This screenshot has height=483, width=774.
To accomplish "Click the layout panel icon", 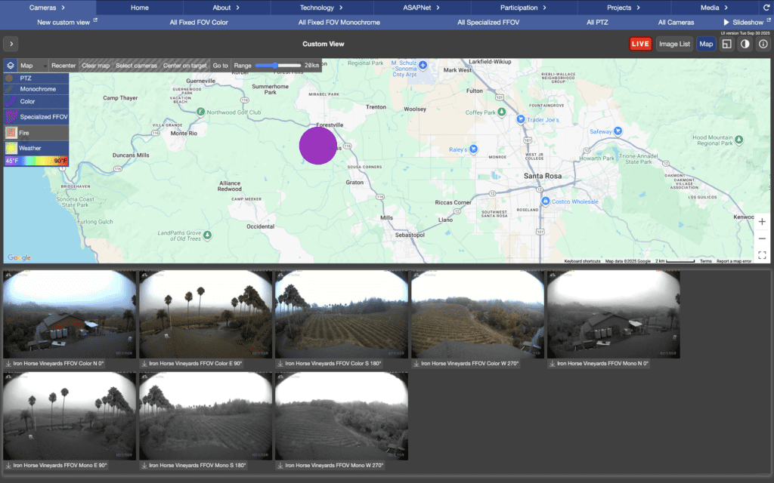I will point(726,44).
